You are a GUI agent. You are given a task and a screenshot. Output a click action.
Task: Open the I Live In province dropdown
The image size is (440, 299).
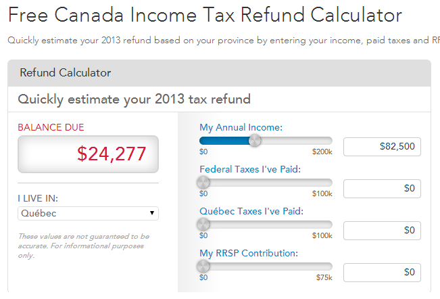tap(88, 214)
